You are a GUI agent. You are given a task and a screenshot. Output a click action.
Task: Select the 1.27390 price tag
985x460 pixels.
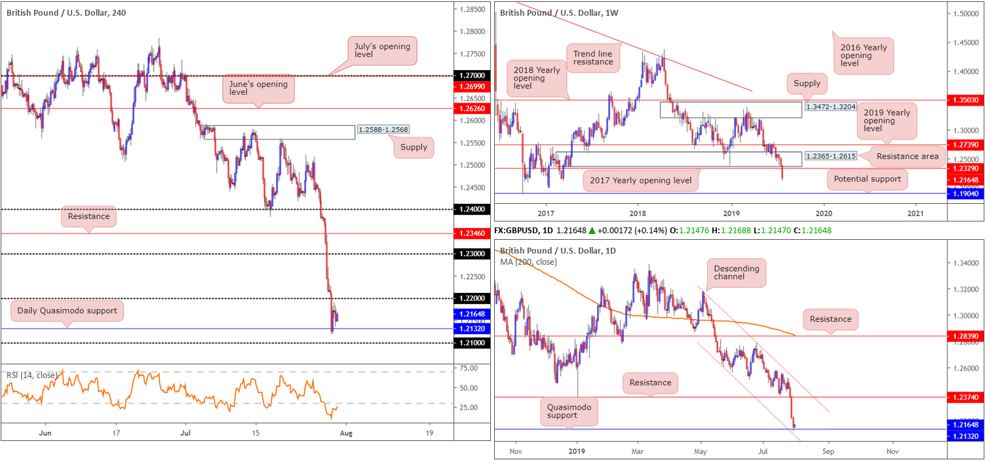(967, 145)
